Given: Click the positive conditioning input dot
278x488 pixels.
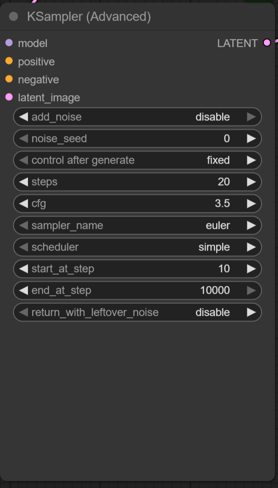Looking at the screenshot, I should coord(9,61).
